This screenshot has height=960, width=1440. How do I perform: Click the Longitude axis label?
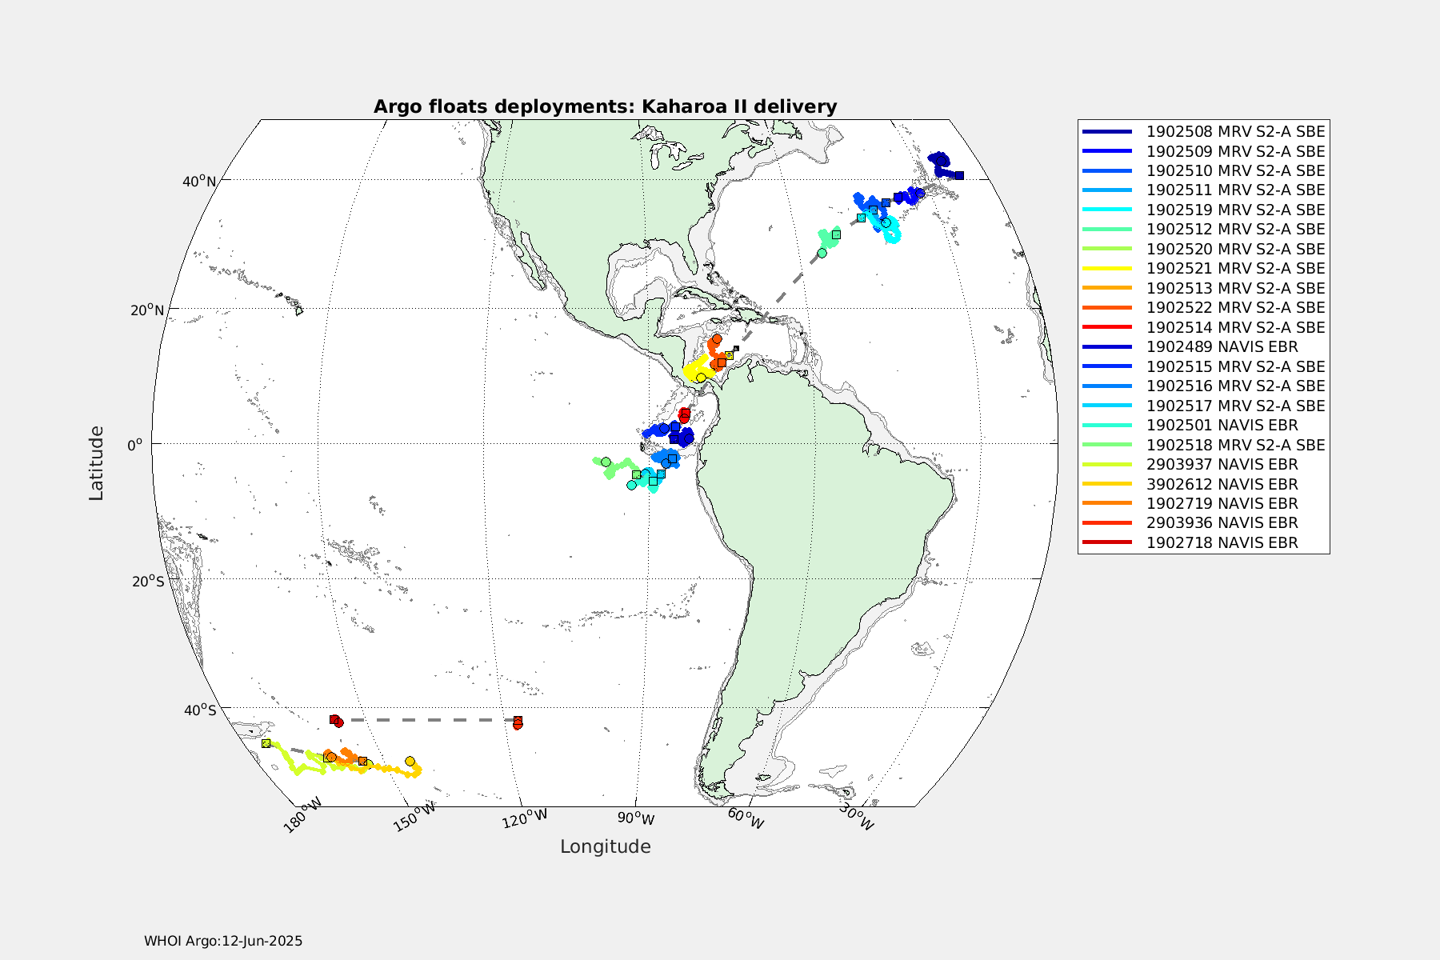pyautogui.click(x=606, y=846)
